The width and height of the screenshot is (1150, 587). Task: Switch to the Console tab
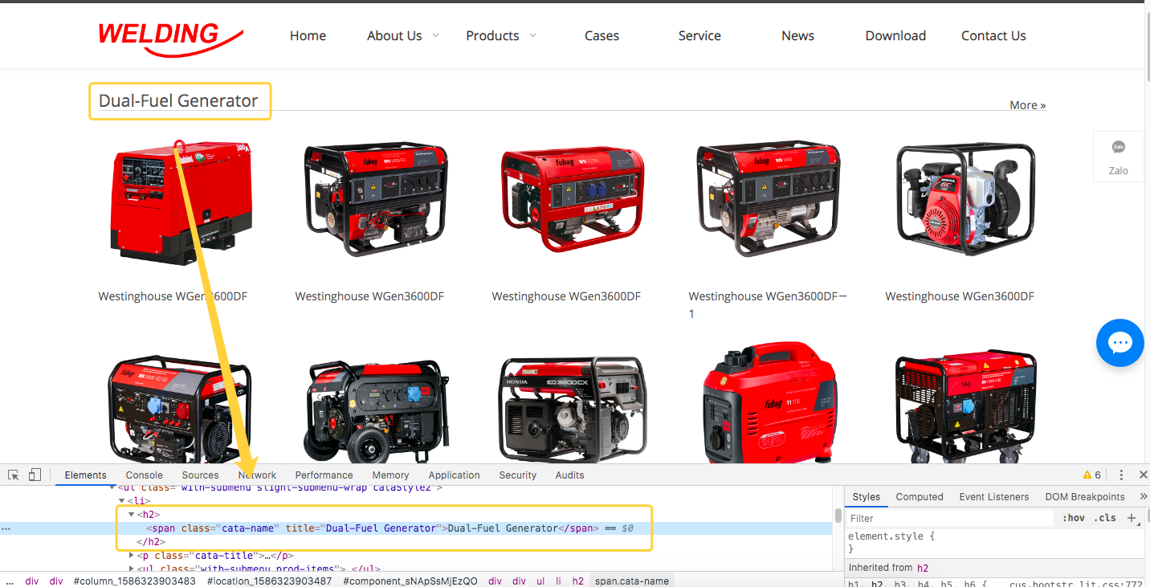(x=144, y=475)
